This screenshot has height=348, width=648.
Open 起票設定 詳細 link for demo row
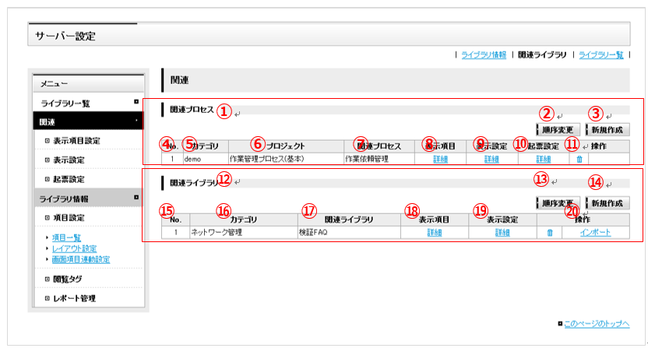544,159
